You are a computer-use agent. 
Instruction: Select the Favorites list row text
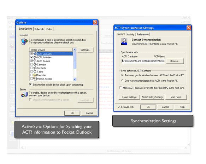[x=41, y=75]
